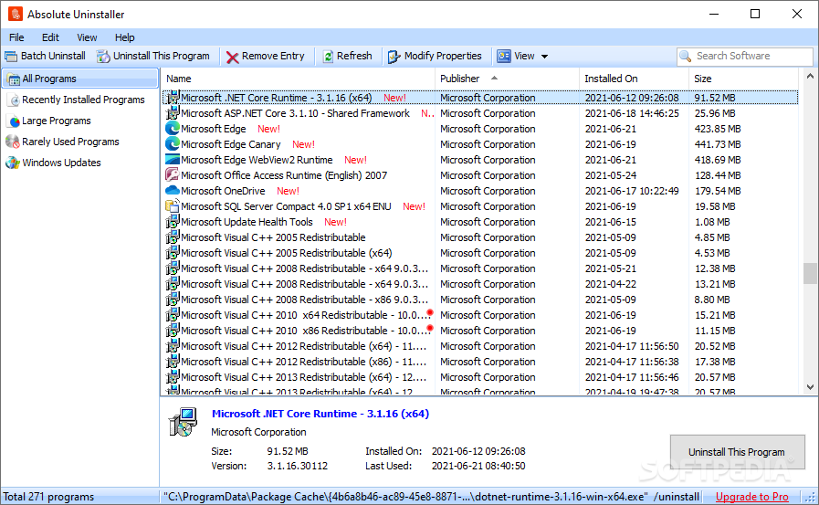Image resolution: width=819 pixels, height=505 pixels.
Task: Click the Microsoft OneDrive cloud icon
Action: coord(173,191)
